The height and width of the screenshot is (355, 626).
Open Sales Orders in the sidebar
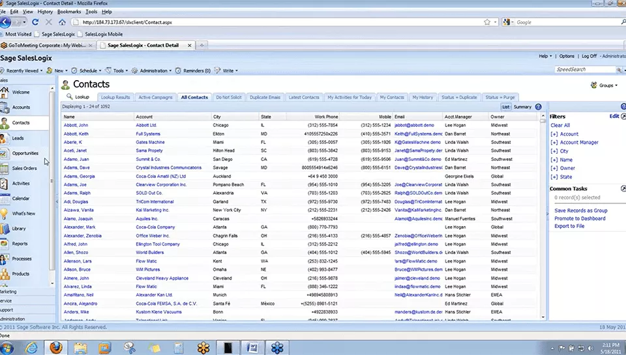pos(24,168)
